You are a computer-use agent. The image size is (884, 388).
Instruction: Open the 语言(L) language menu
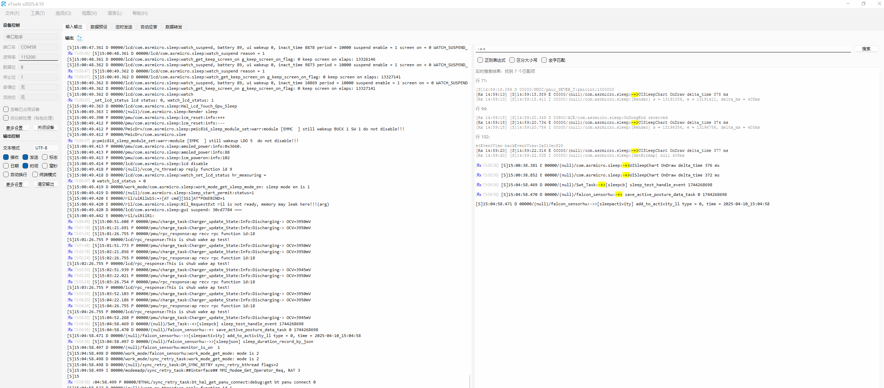tap(114, 13)
